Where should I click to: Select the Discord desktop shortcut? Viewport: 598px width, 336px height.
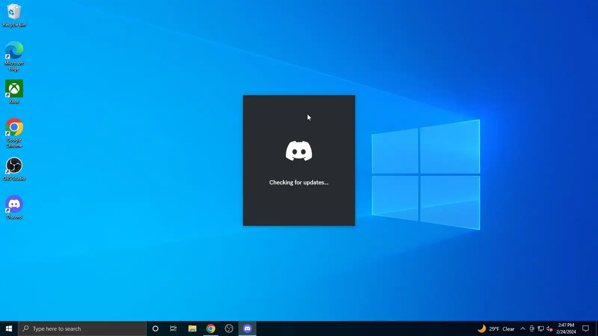pos(14,207)
